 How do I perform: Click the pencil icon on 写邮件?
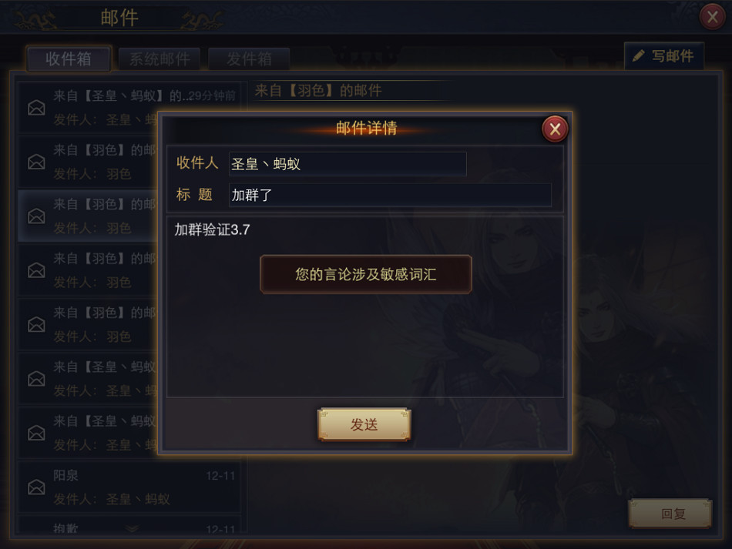639,56
